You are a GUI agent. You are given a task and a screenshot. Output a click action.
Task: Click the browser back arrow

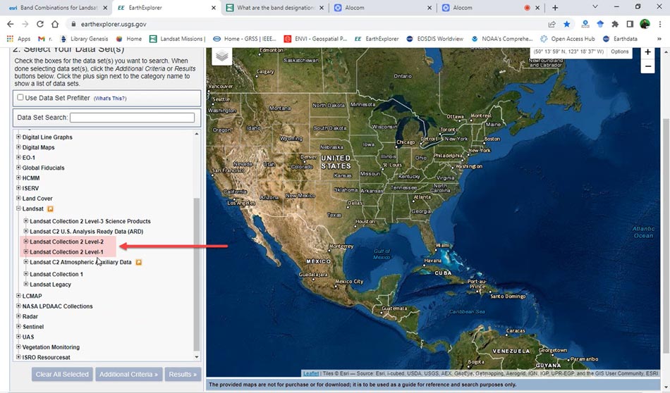(x=11, y=25)
